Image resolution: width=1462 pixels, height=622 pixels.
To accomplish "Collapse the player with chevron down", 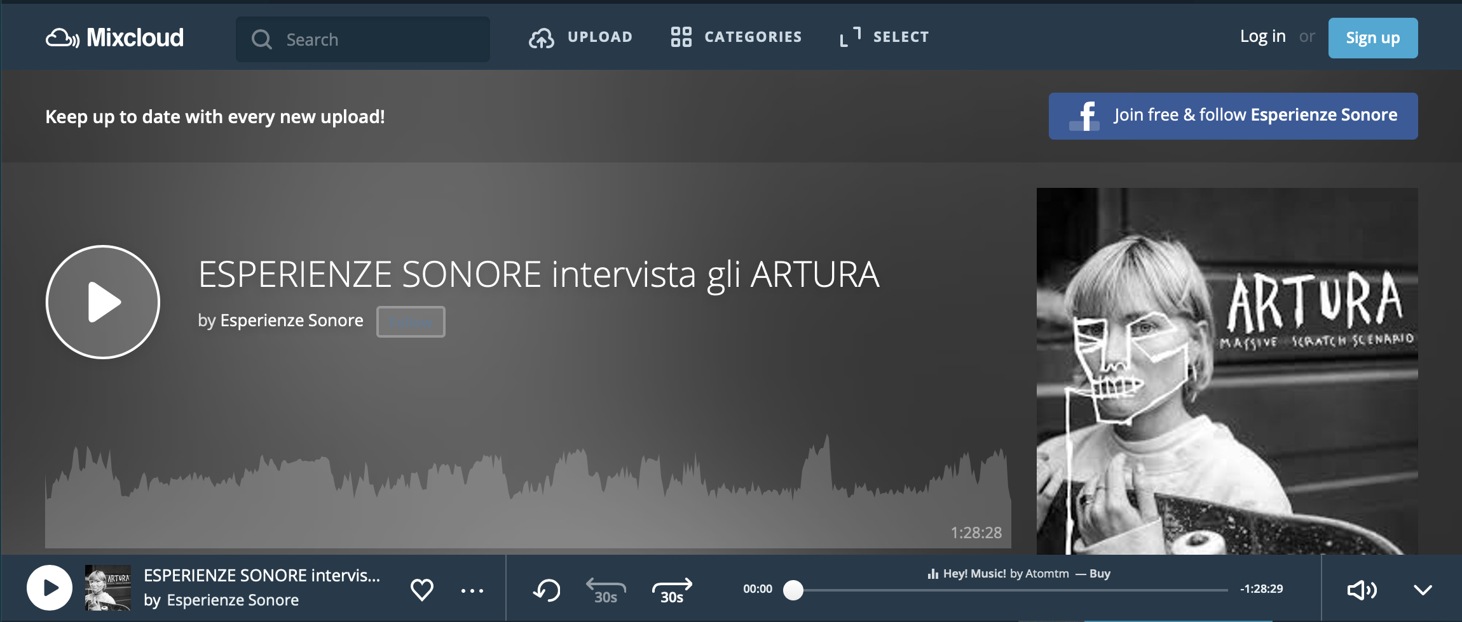I will [1423, 590].
